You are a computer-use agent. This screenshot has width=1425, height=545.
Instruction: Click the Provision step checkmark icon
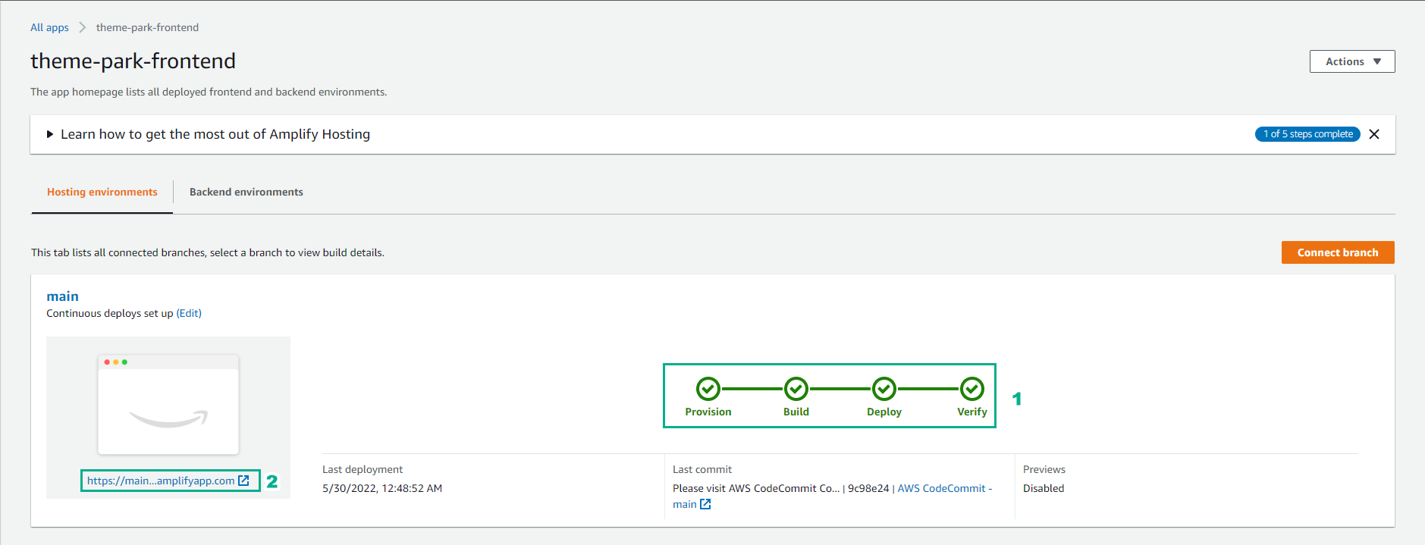coord(708,389)
